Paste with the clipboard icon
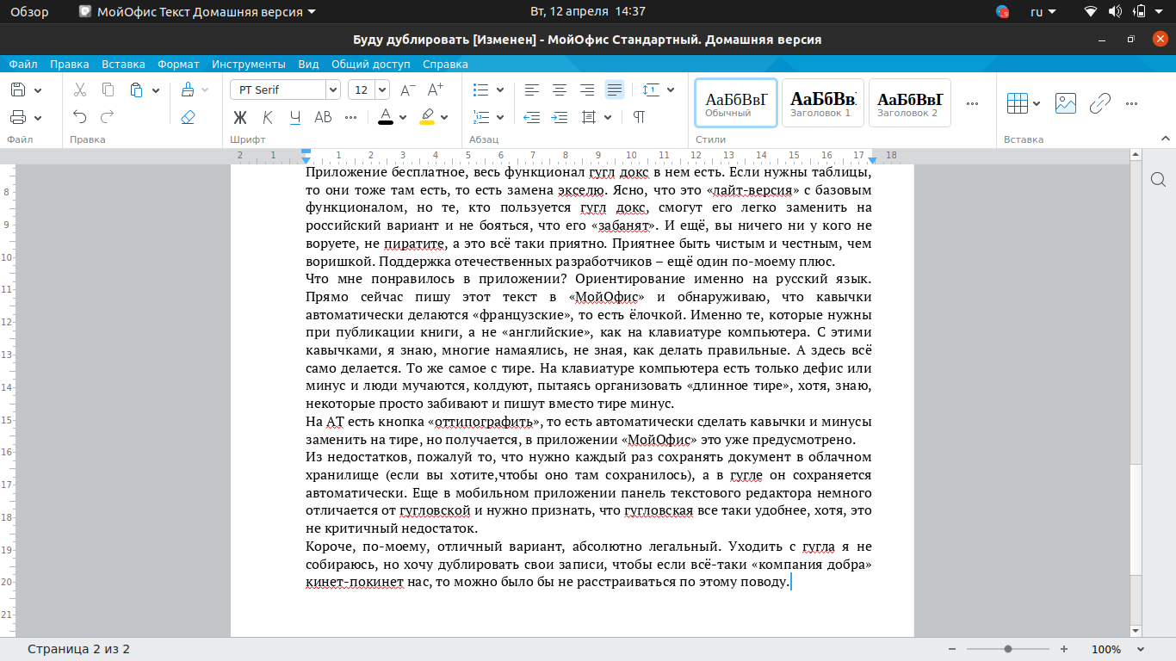1176x661 pixels. coord(136,90)
